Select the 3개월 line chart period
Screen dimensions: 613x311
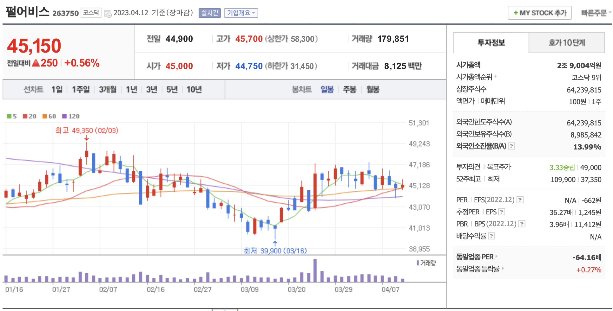108,90
